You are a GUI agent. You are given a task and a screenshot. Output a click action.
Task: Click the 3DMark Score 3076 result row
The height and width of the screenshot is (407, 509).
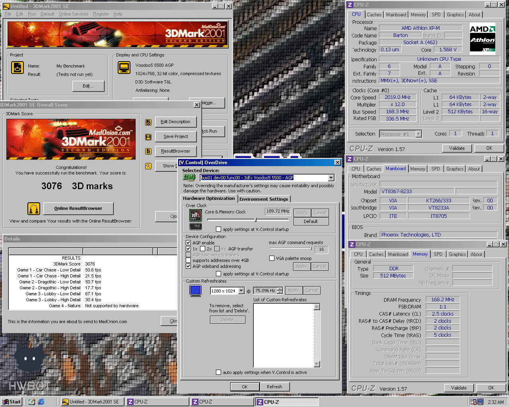tap(93, 264)
